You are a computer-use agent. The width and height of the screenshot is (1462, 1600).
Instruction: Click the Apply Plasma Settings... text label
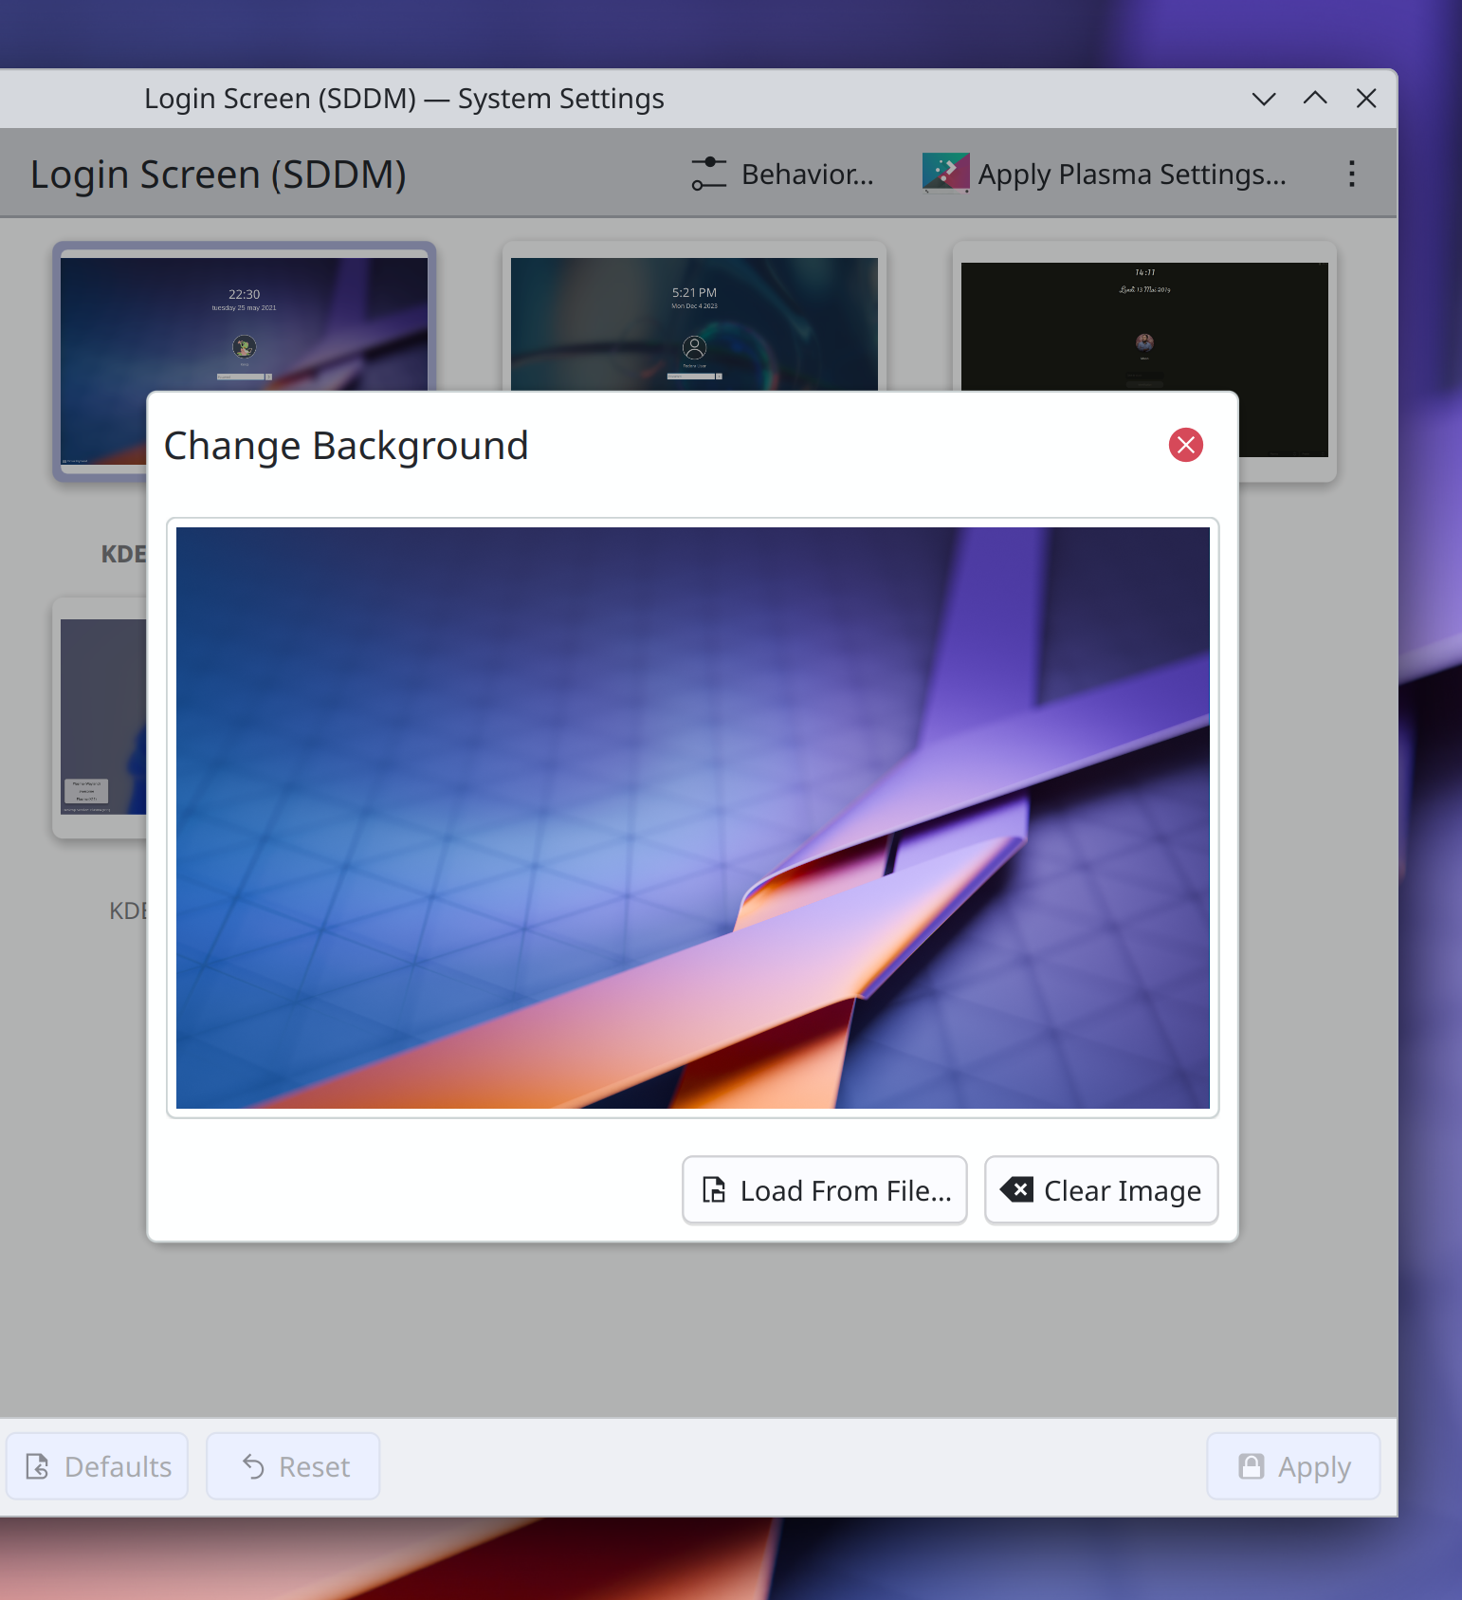pos(1131,175)
